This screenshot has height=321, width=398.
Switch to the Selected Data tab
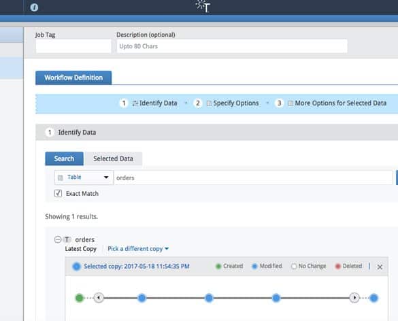click(x=113, y=158)
